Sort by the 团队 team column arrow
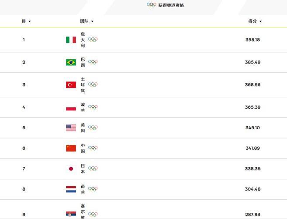287x219 pixels. [x=92, y=21]
